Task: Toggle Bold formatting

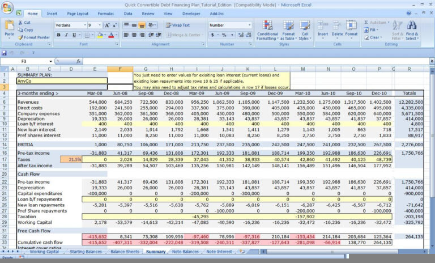Action: click(x=58, y=35)
